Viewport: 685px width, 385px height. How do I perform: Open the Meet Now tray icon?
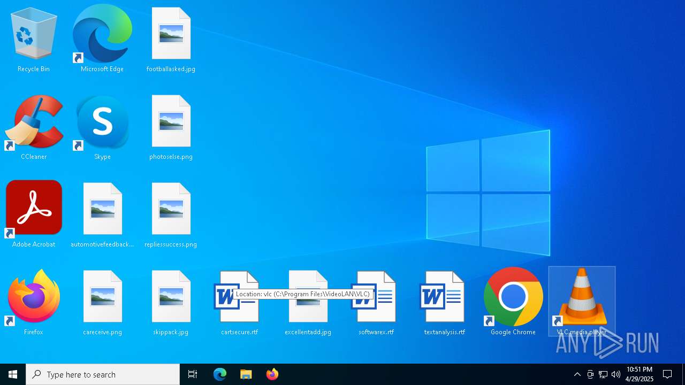click(590, 374)
